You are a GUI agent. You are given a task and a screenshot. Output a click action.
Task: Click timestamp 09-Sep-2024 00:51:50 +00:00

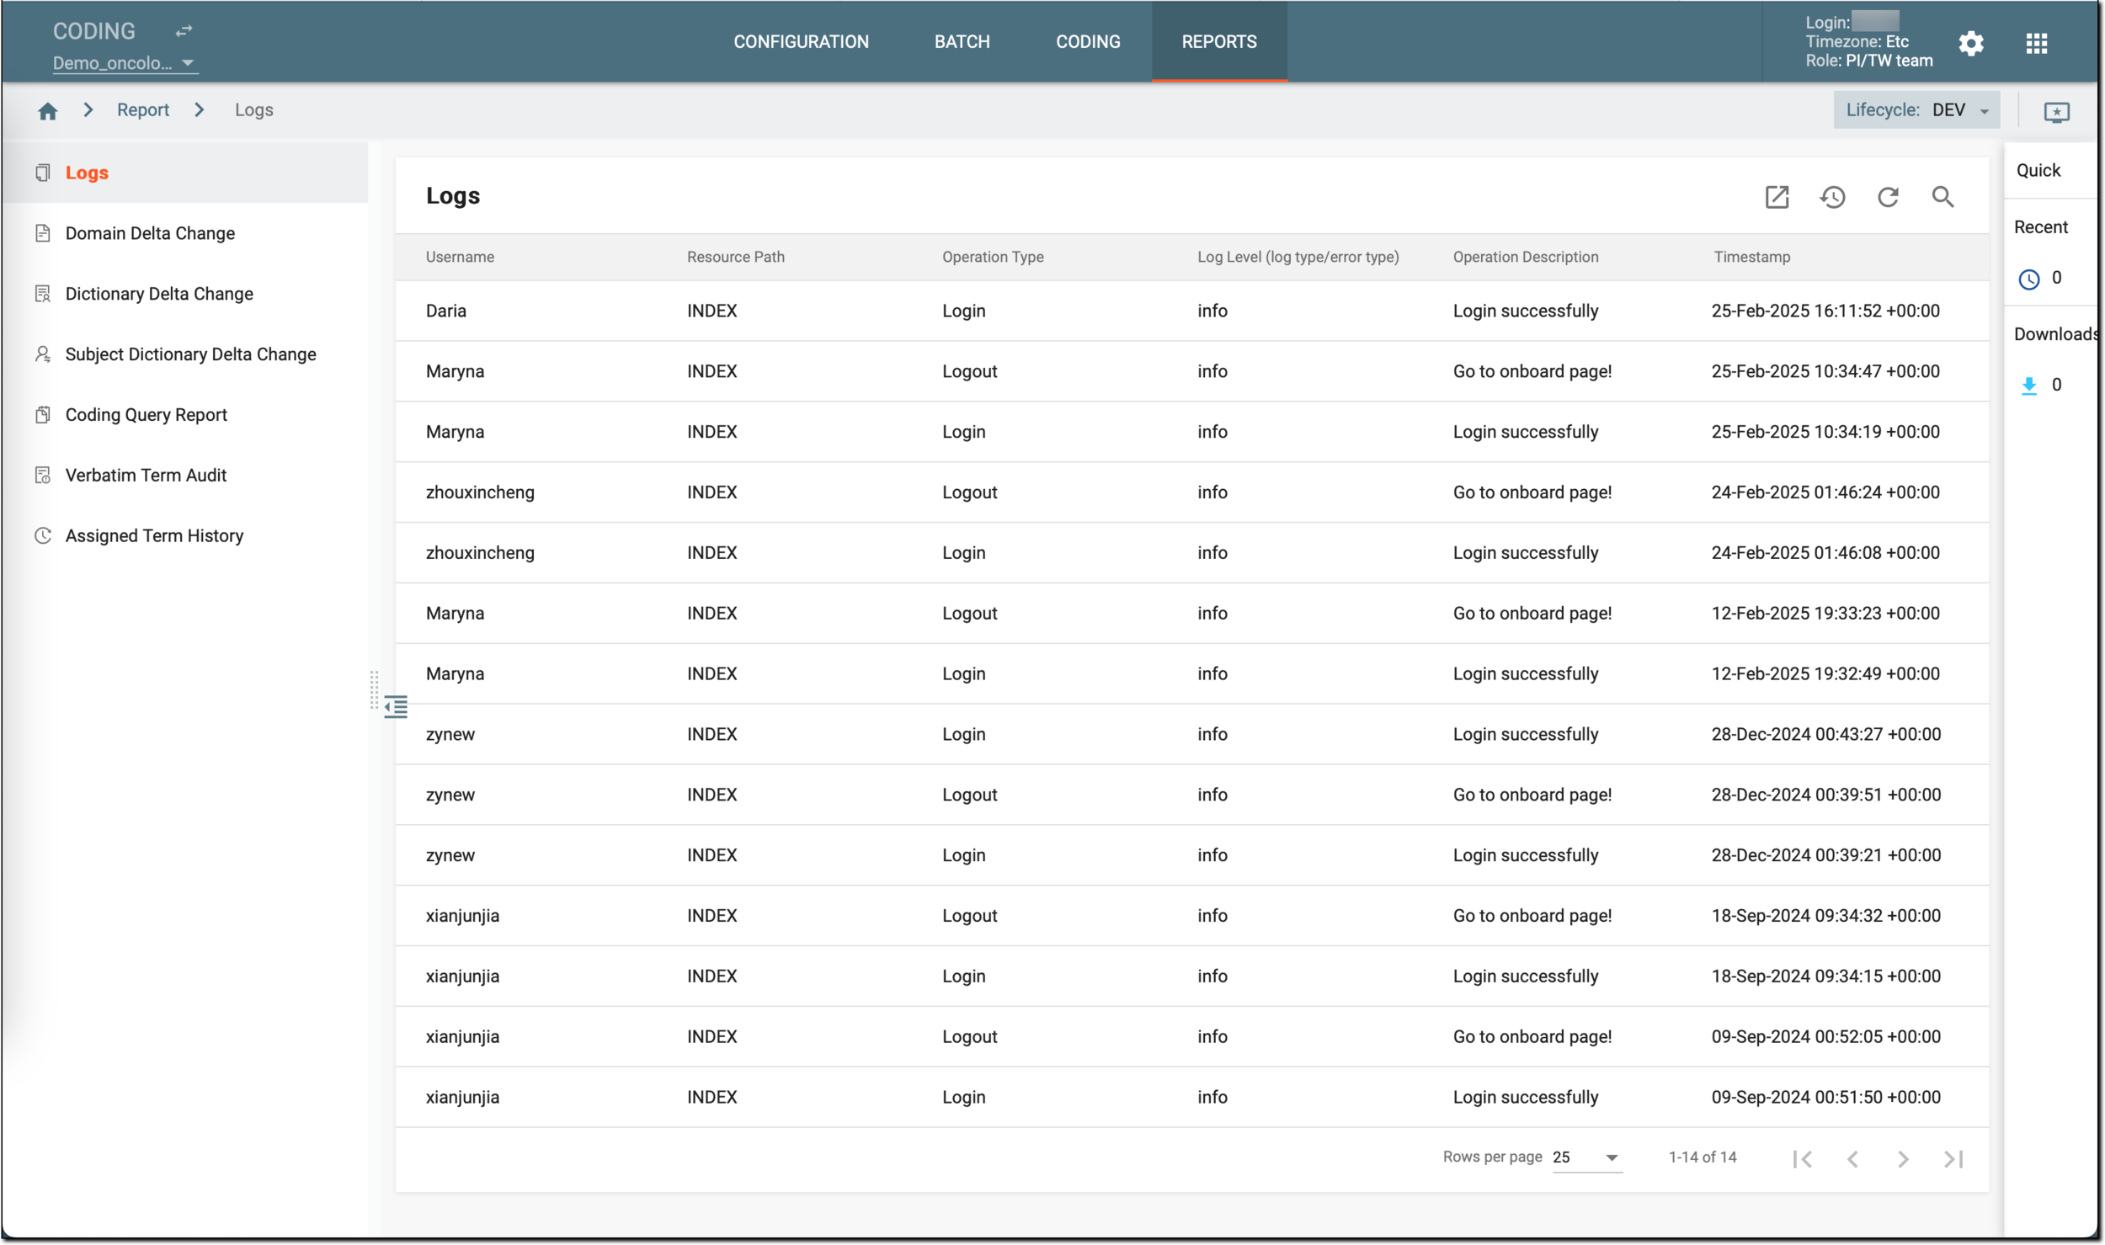click(1825, 1098)
